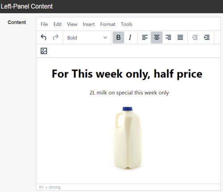Decrease indent of paragraph
Viewport: 223px width, 192px height.
coord(195,38)
